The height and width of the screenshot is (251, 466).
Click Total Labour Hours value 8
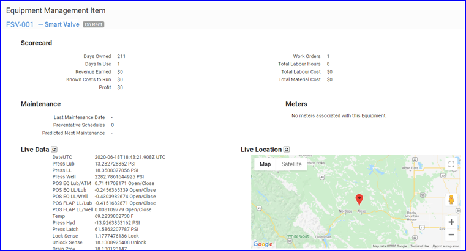coord(328,64)
